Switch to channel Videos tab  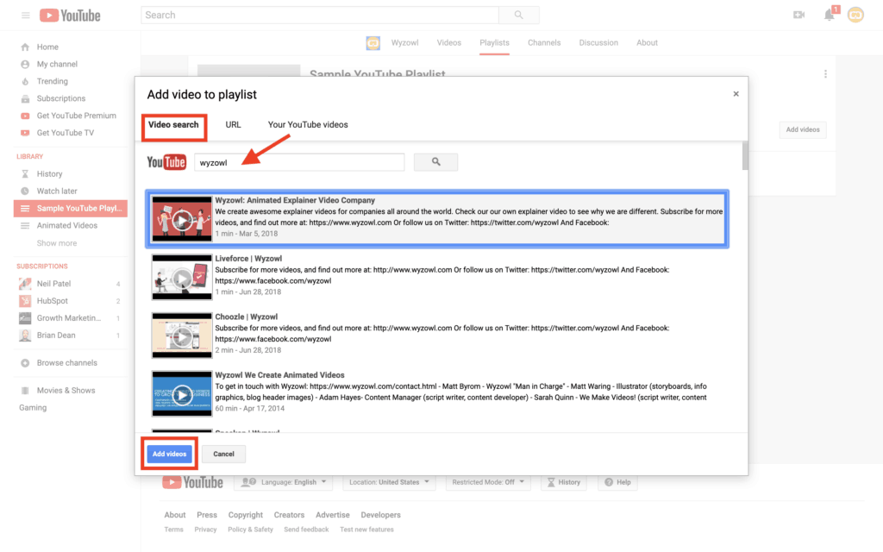coord(448,43)
